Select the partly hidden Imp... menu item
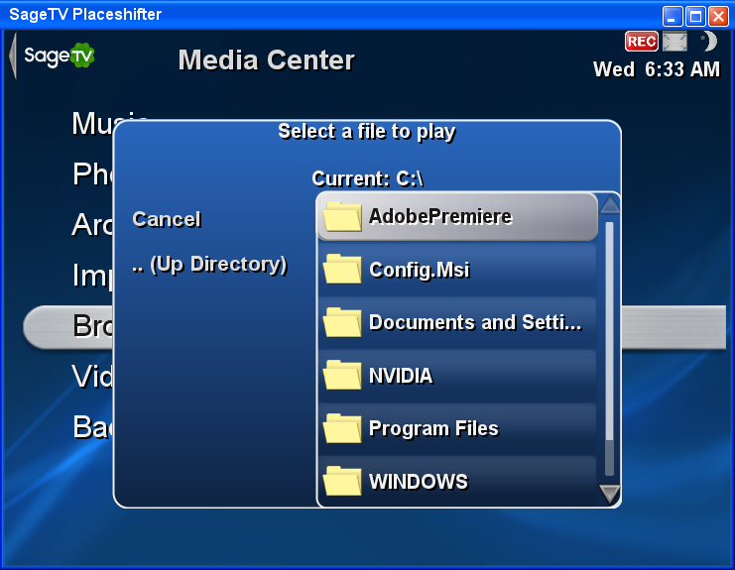Viewport: 735px width, 570px height. pyautogui.click(x=92, y=275)
